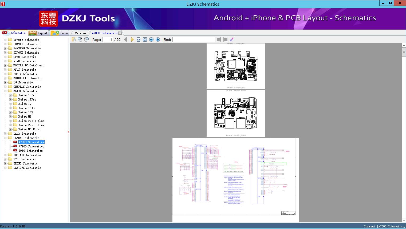Collapse the MEIZU Schematic node

coord(5,91)
